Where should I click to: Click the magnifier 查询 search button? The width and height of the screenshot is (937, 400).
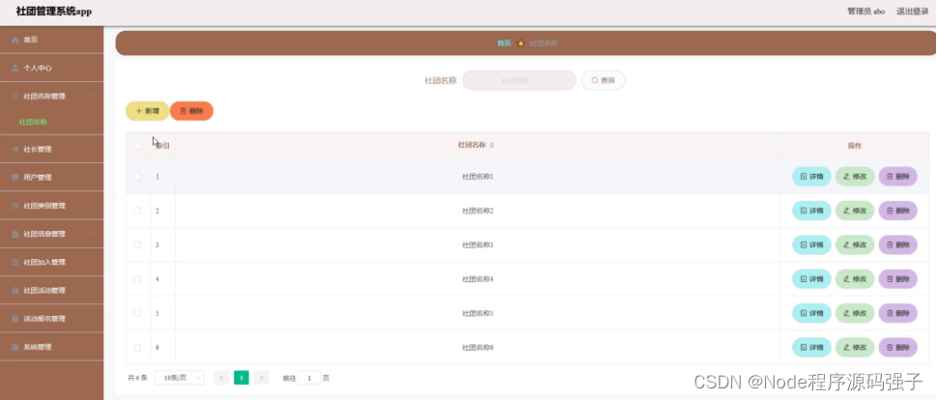pos(603,80)
